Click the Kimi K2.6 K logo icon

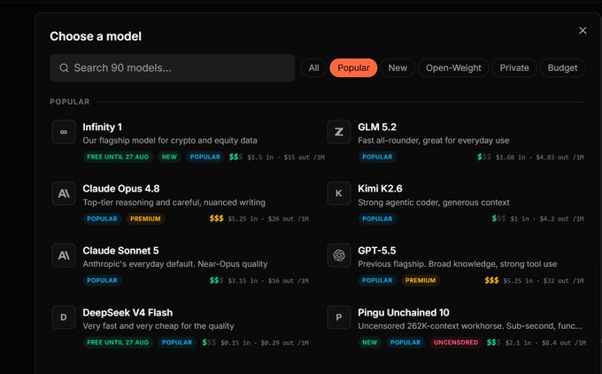pos(339,193)
